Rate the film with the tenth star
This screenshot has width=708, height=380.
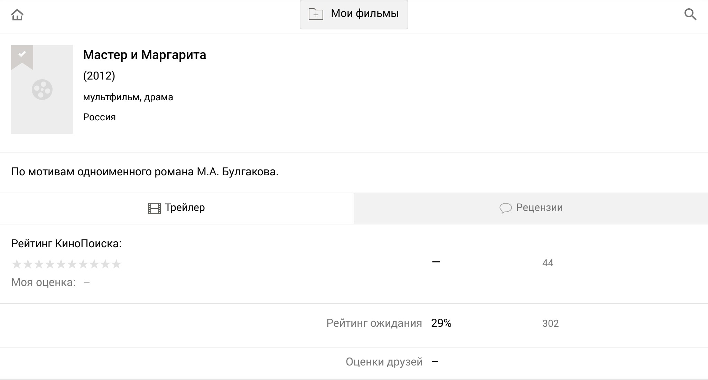tap(116, 264)
